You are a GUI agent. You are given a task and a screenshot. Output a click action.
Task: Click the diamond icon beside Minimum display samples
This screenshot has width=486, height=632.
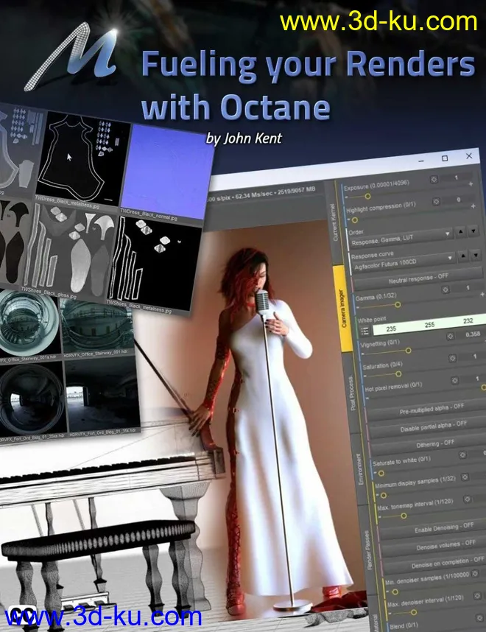click(465, 477)
